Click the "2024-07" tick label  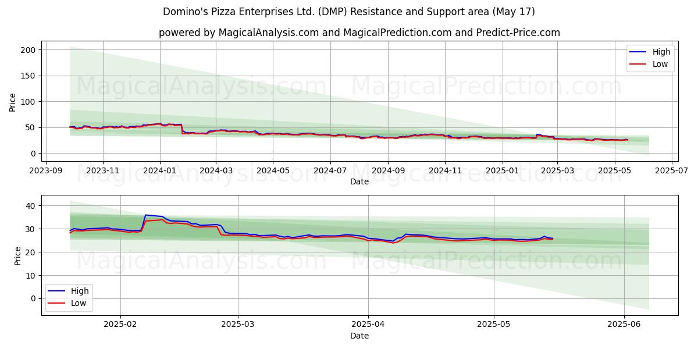tap(330, 170)
